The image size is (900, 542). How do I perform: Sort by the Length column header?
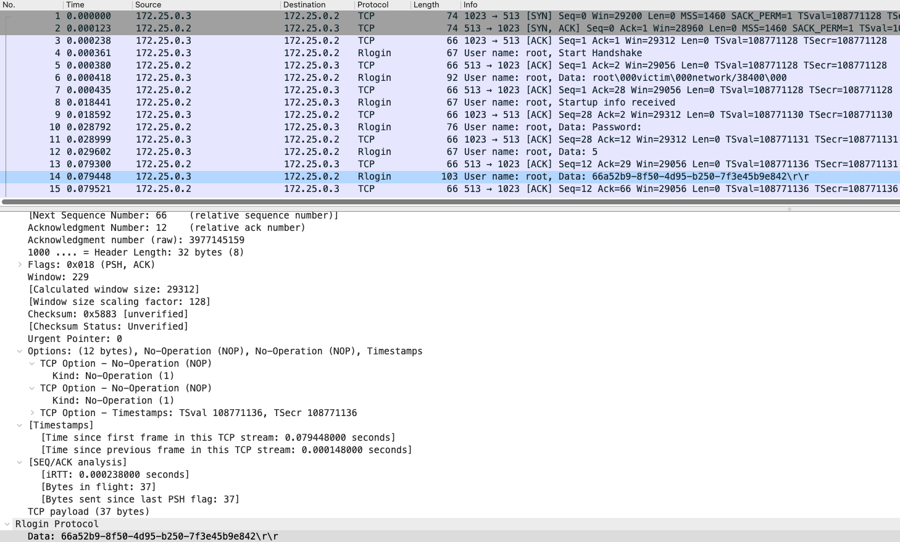(436, 4)
